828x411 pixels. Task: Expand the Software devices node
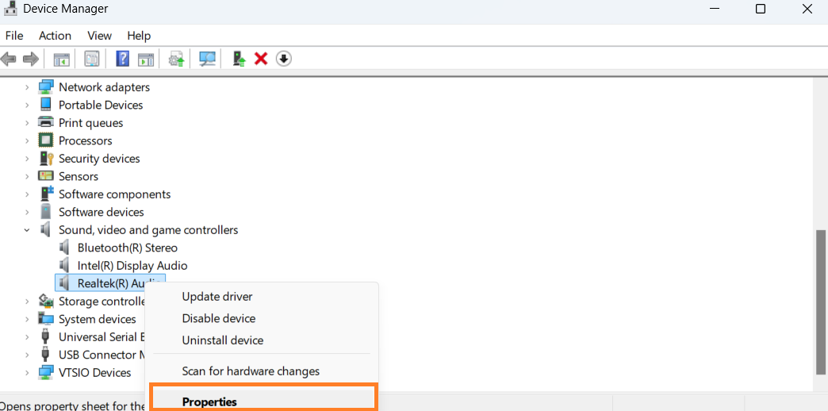coord(27,212)
